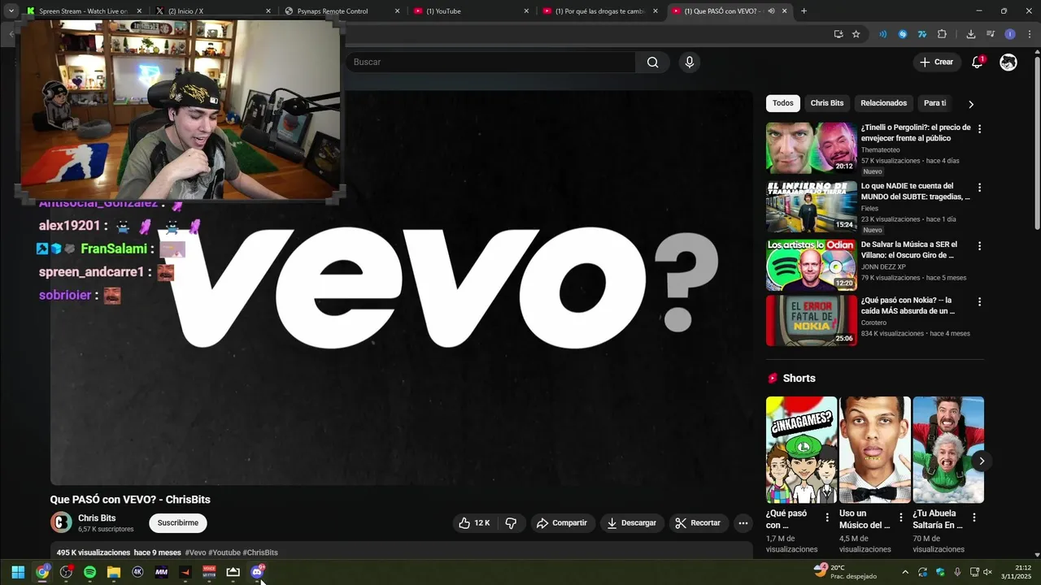Toggle muted volume icon in system tray
Screen dimensions: 1041x585
point(988,572)
